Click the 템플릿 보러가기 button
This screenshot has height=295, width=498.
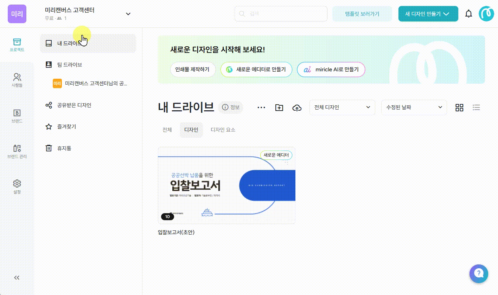click(362, 14)
